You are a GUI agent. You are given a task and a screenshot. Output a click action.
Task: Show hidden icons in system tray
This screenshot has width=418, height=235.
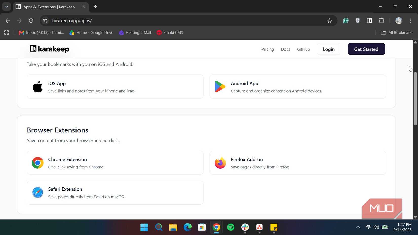click(358, 227)
